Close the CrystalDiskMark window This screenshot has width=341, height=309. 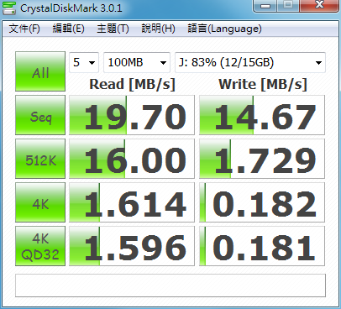(319, 6)
